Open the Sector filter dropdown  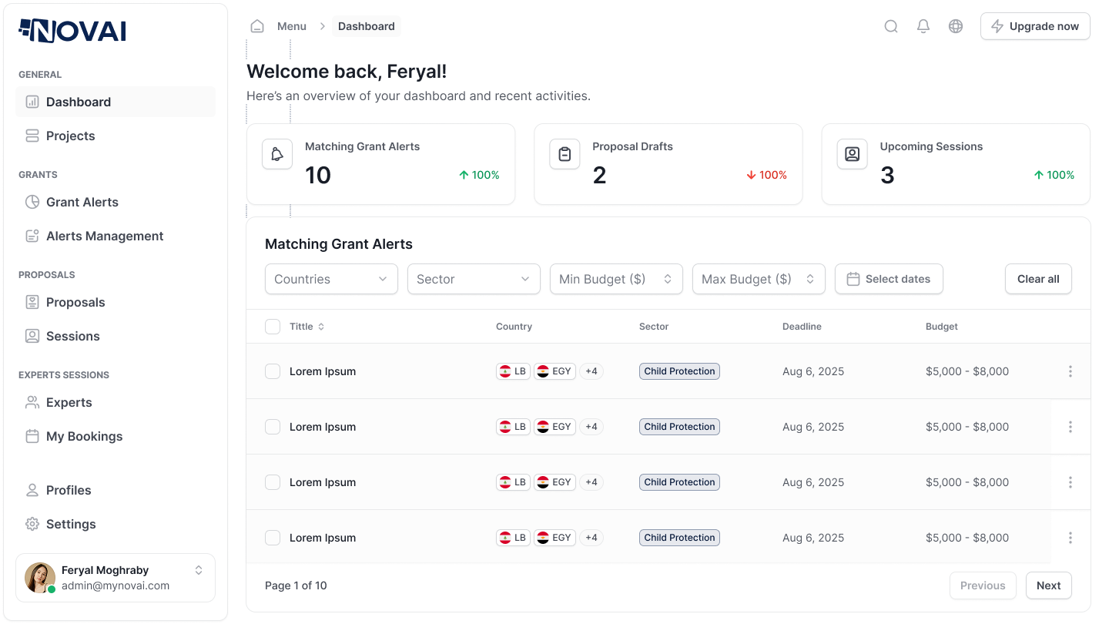tap(474, 279)
